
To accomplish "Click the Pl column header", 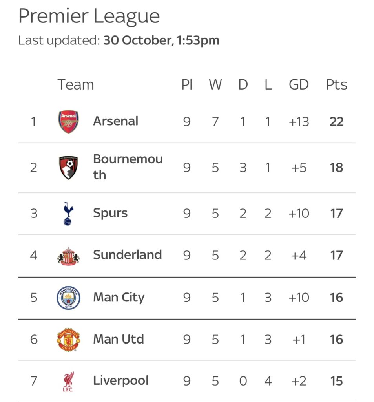I will (187, 85).
